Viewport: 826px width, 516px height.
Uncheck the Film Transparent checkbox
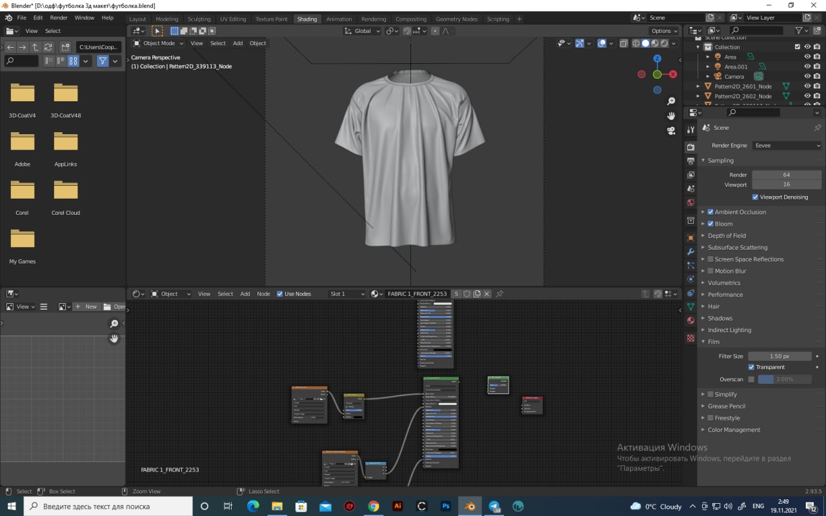pos(751,367)
